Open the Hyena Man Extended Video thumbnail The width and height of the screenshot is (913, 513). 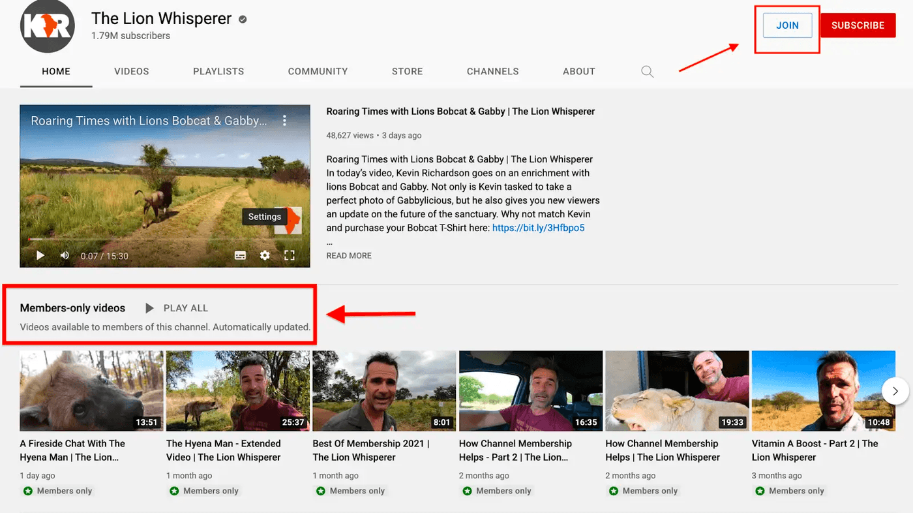click(x=237, y=390)
